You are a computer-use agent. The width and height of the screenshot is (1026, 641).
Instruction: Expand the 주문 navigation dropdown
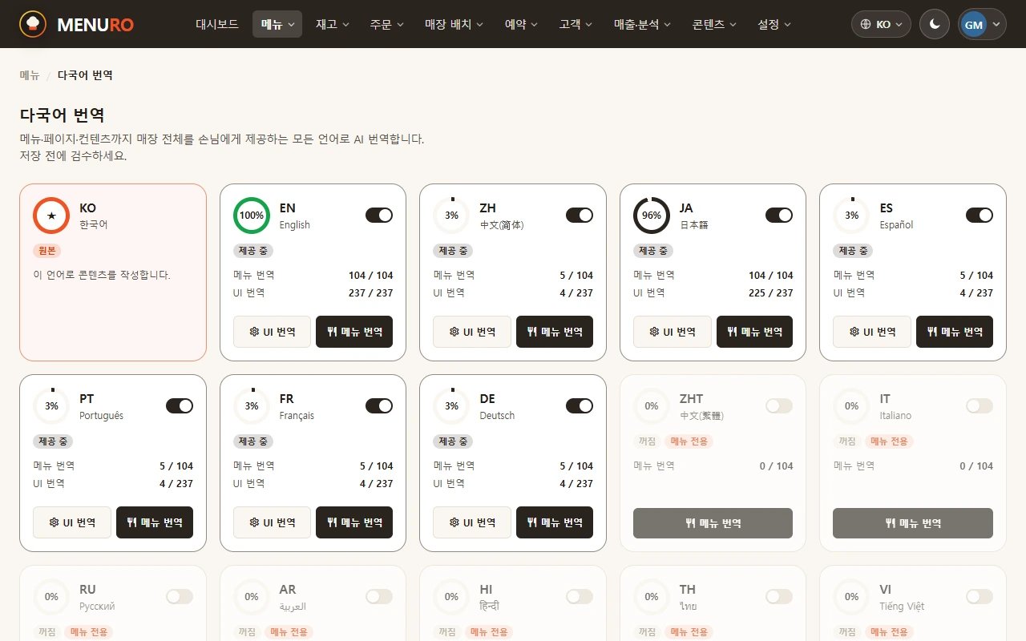387,24
